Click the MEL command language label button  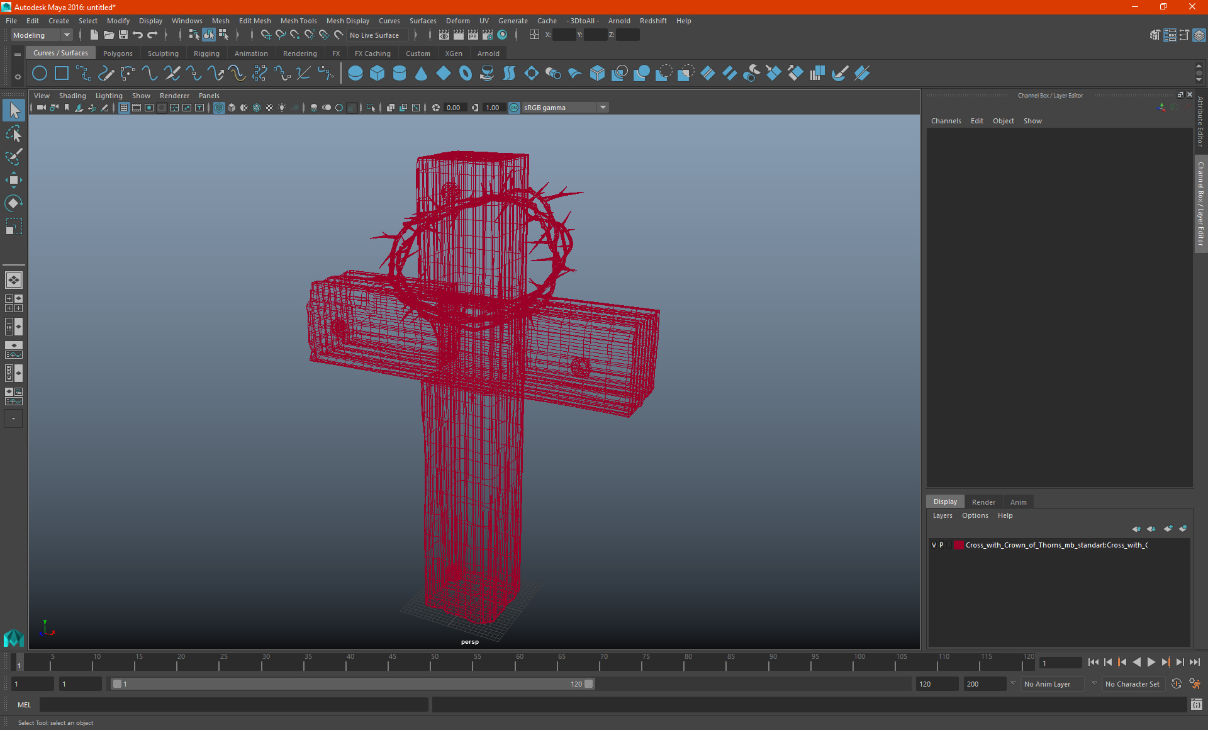25,705
